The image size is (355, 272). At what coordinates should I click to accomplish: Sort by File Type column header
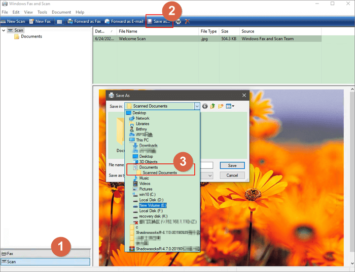[209, 31]
